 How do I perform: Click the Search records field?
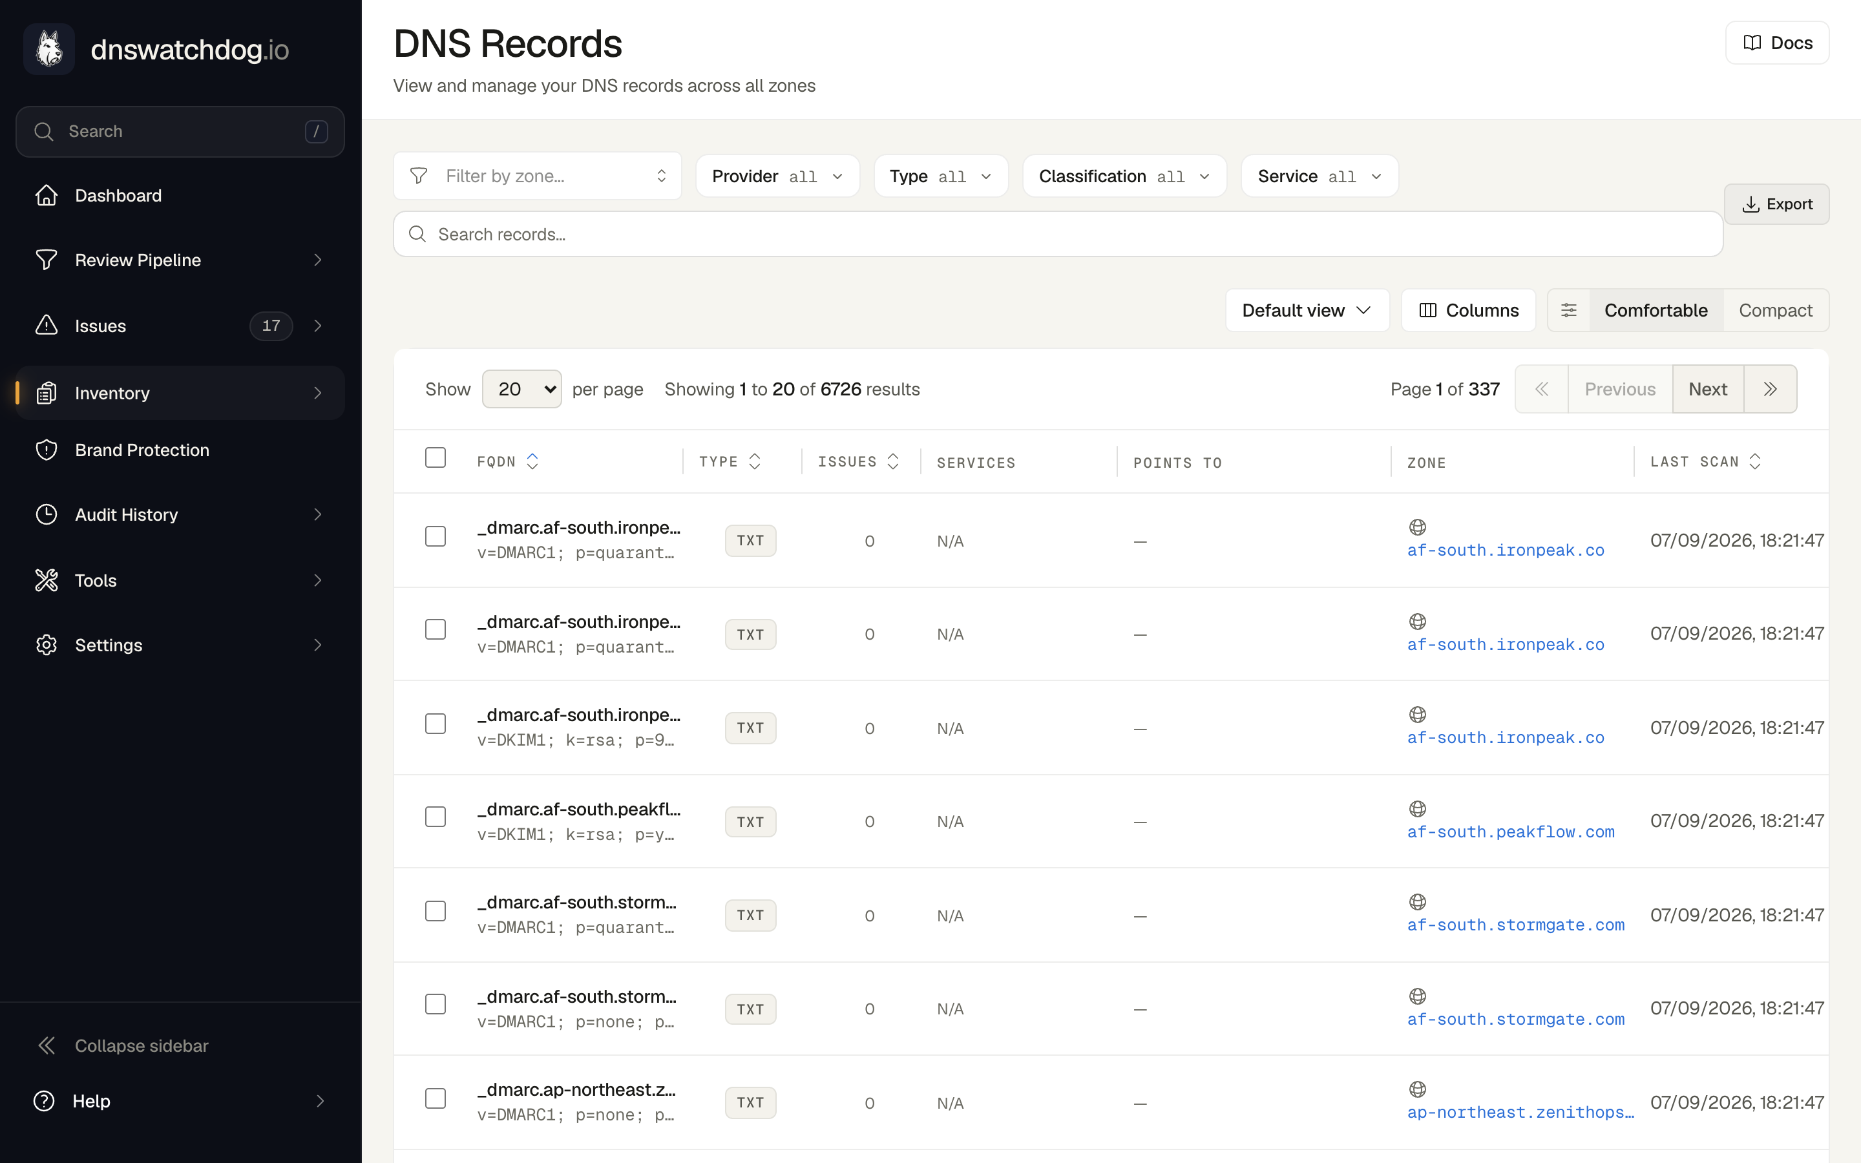(x=1057, y=234)
